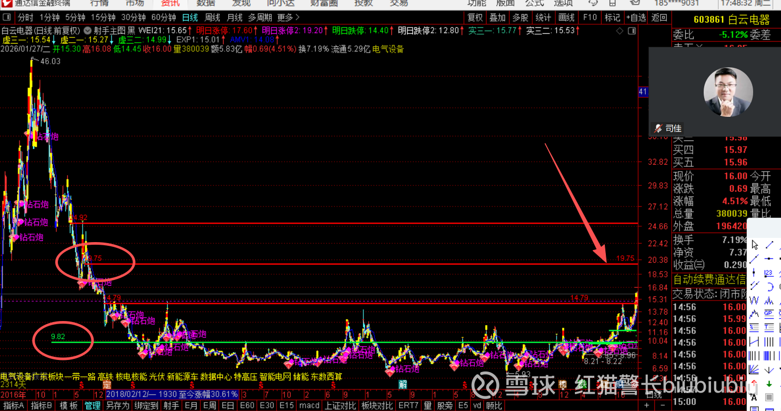The height and width of the screenshot is (411, 781).
Task: Open the 多周期 multi-period view
Action: coord(260,17)
